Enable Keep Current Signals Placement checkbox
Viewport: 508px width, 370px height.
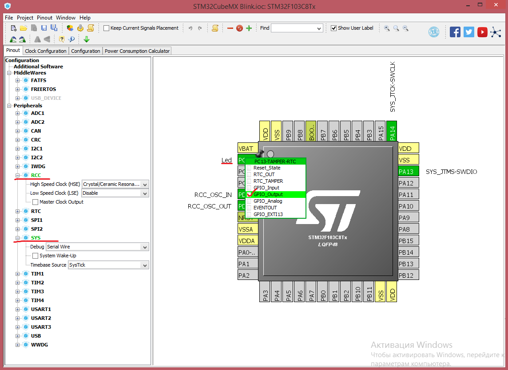coord(106,28)
